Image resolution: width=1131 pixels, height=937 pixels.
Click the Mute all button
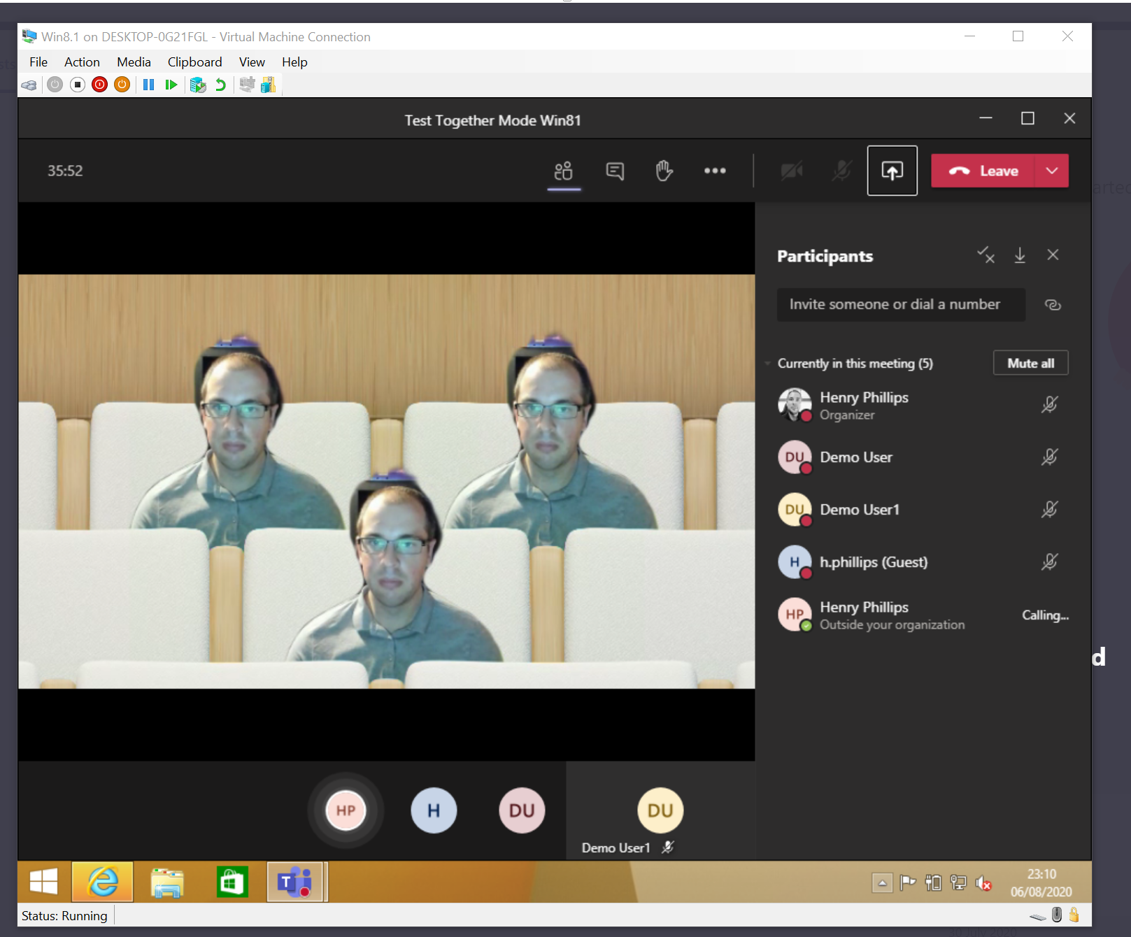1030,364
